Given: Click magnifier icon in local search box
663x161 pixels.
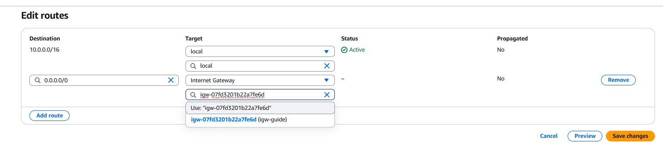Looking at the screenshot, I should 193,66.
